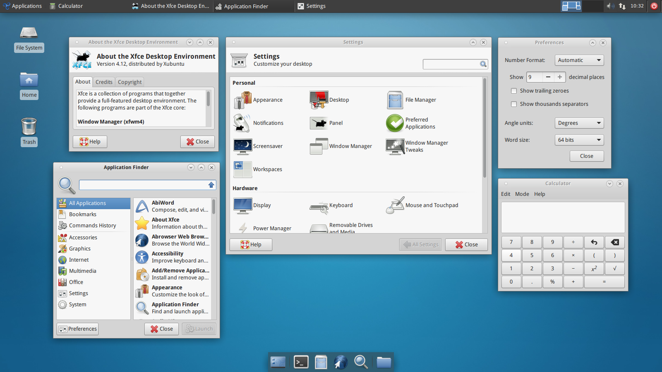The image size is (662, 372).
Task: Open Calculator Edit menu
Action: click(x=506, y=194)
